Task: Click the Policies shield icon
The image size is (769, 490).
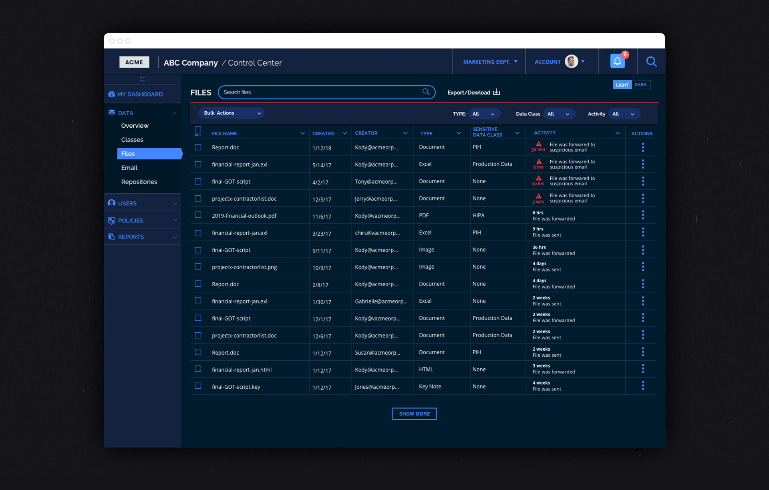Action: pyautogui.click(x=112, y=220)
